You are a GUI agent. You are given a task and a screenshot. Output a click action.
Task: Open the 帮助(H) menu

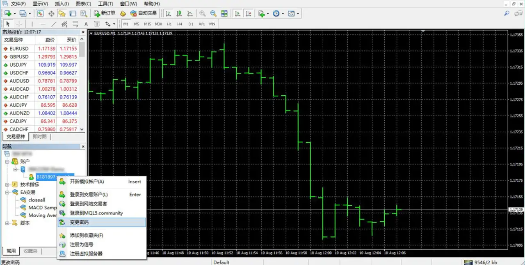tap(151, 4)
